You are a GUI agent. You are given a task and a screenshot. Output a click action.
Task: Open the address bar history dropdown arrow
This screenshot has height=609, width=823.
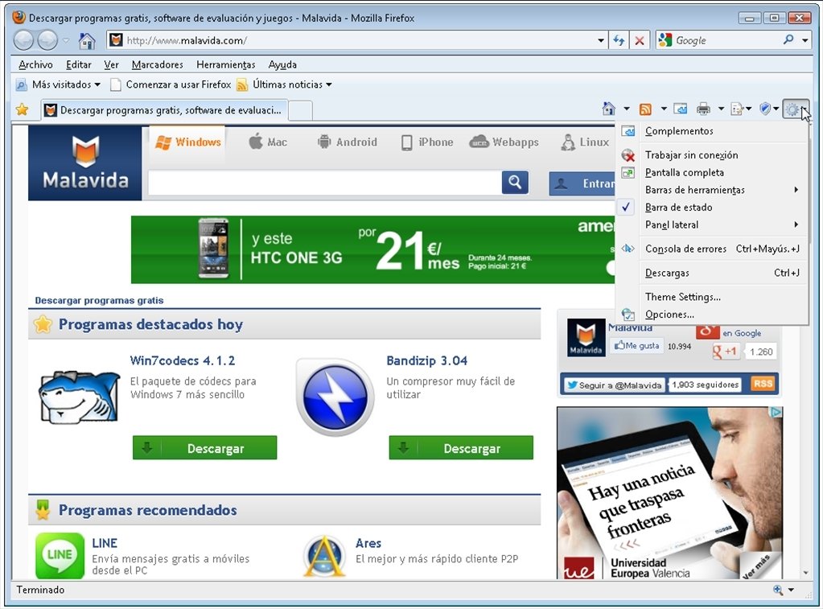[x=601, y=40]
